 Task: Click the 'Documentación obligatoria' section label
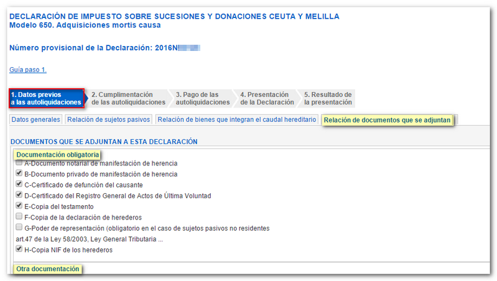point(57,155)
